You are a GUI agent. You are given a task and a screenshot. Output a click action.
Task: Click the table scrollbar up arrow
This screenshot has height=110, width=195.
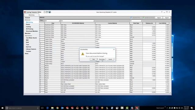coord(170,23)
